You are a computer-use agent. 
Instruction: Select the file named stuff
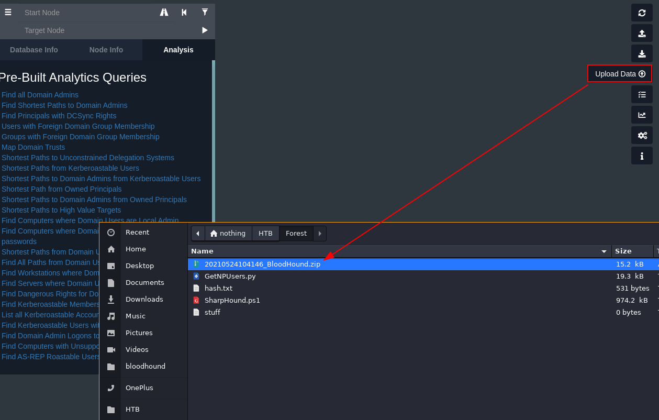point(423,312)
